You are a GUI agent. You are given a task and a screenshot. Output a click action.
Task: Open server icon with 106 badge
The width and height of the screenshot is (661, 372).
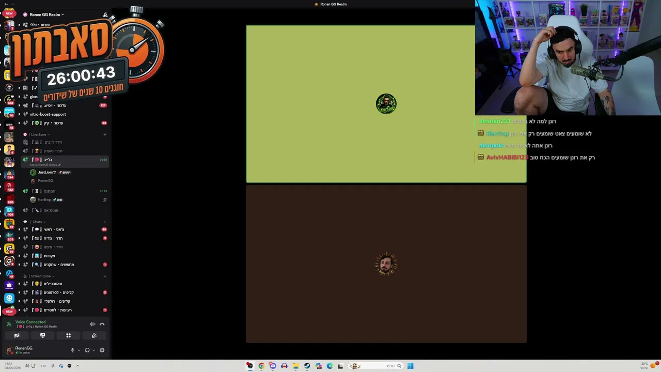tap(9, 211)
